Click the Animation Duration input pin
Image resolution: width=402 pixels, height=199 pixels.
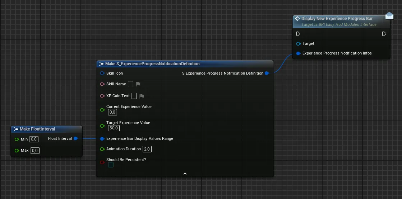[102, 149]
